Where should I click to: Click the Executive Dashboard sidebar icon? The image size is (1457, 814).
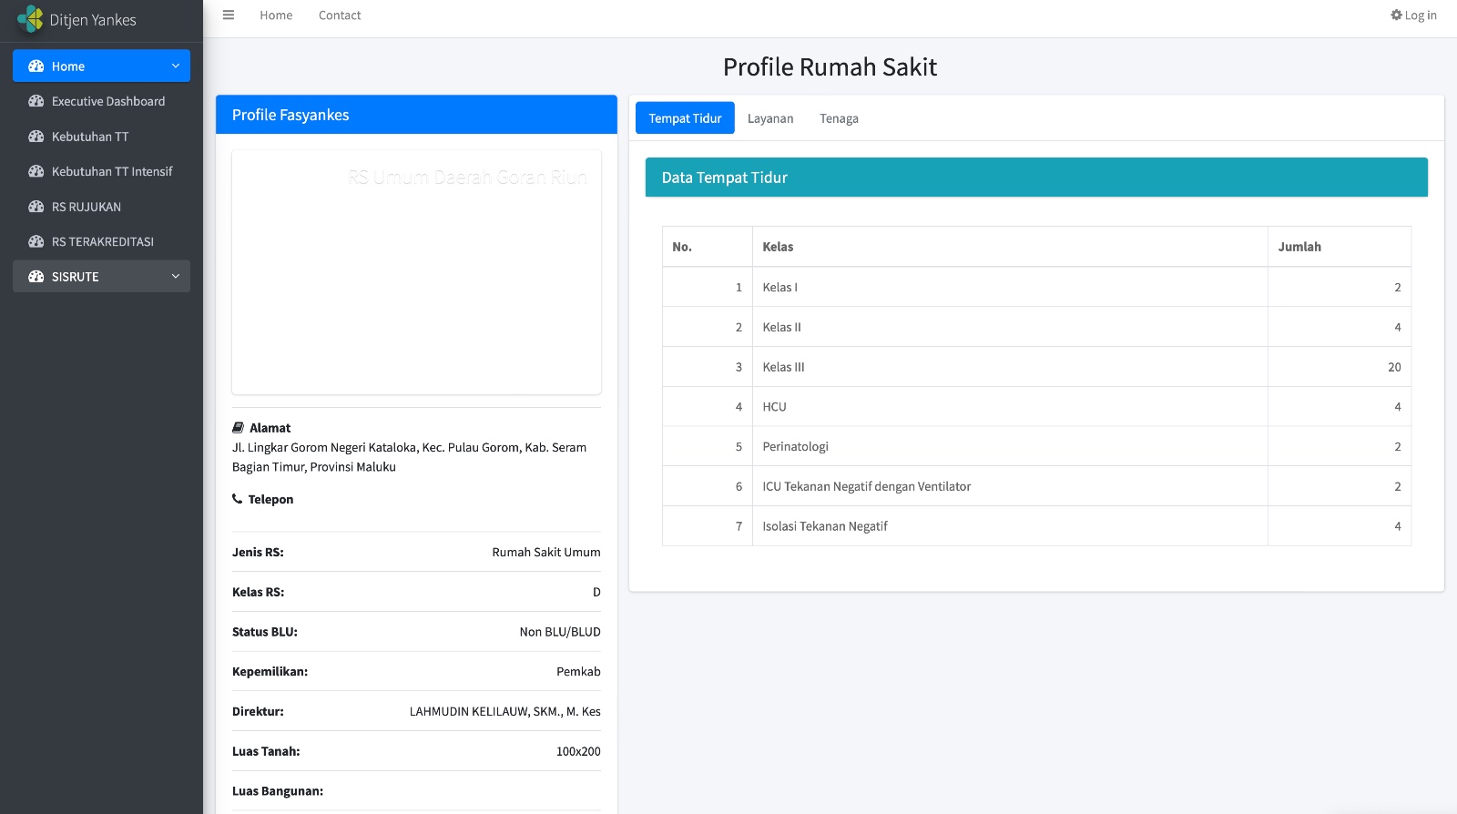(x=36, y=101)
